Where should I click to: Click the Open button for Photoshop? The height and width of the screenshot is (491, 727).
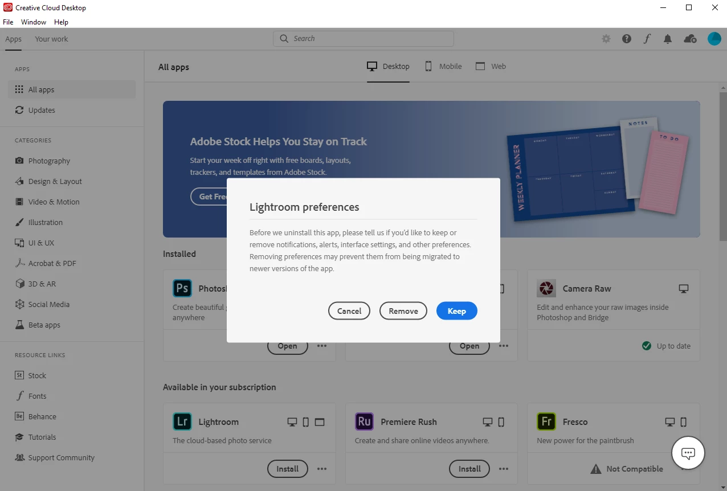[288, 347]
